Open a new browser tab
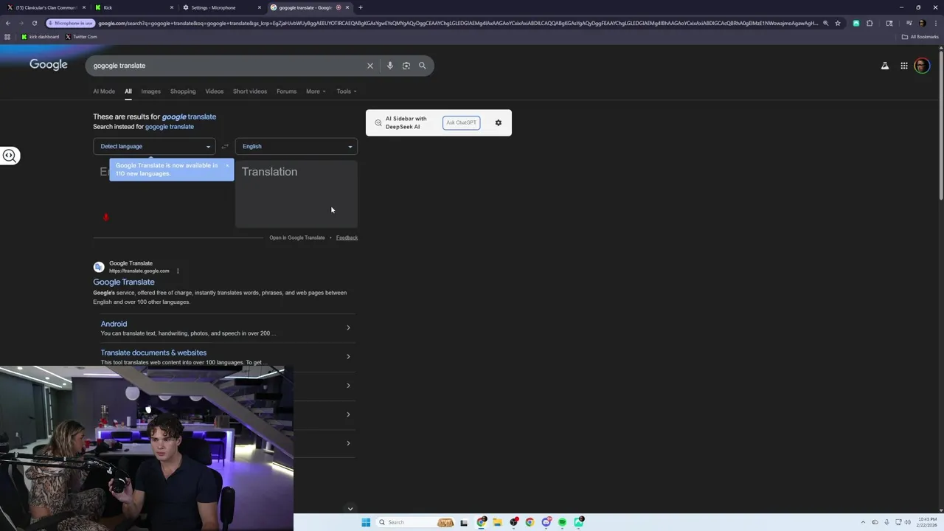 point(361,7)
